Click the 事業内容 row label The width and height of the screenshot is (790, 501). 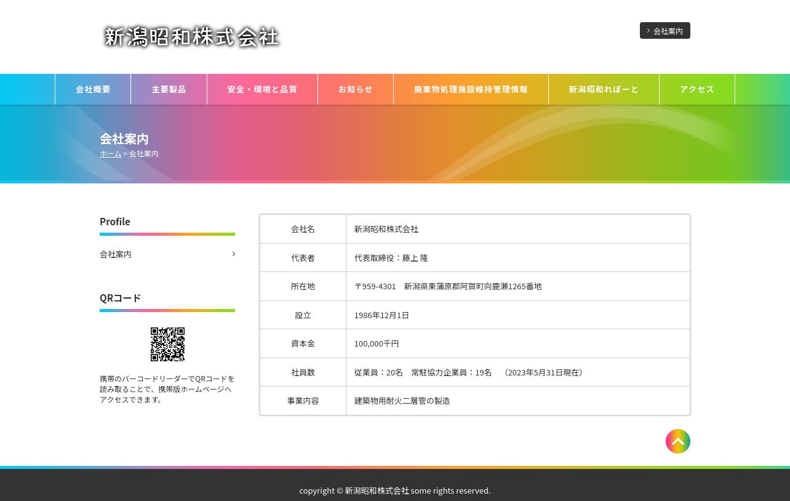303,401
